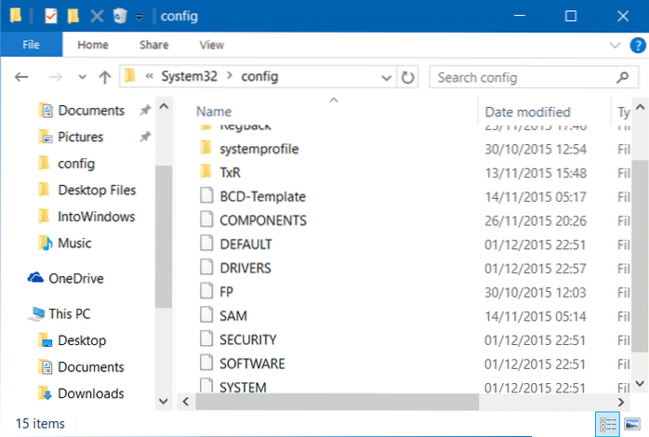Switch to the View ribbon tab
The width and height of the screenshot is (649, 437).
point(211,45)
